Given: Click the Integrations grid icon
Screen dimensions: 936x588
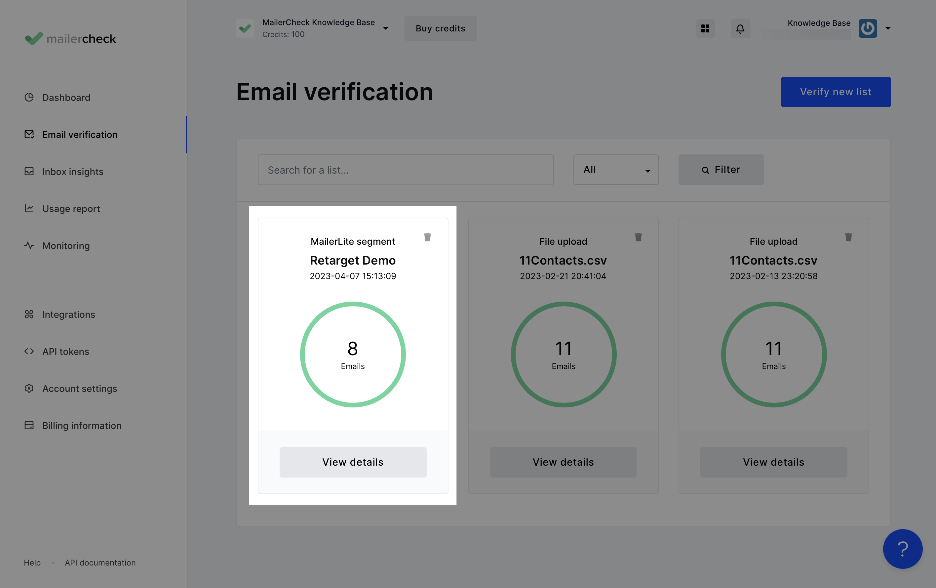Looking at the screenshot, I should coord(29,314).
